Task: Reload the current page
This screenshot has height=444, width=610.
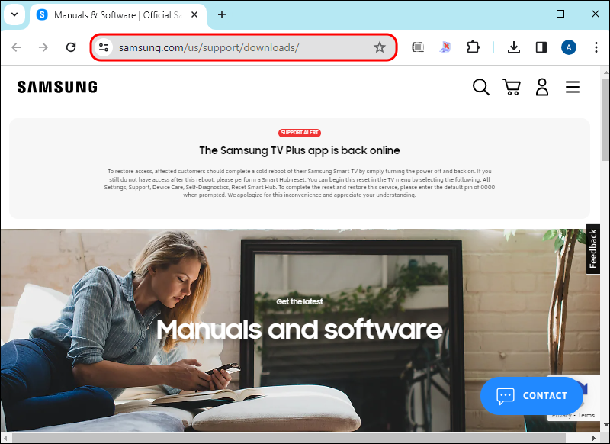Action: [71, 47]
